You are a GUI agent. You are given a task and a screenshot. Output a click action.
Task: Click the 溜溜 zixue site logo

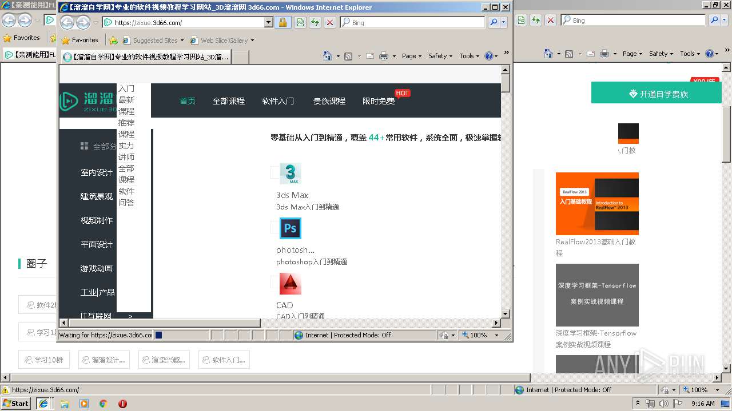(x=88, y=101)
